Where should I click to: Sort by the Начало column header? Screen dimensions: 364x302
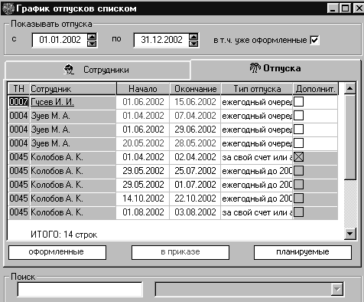tap(143, 89)
